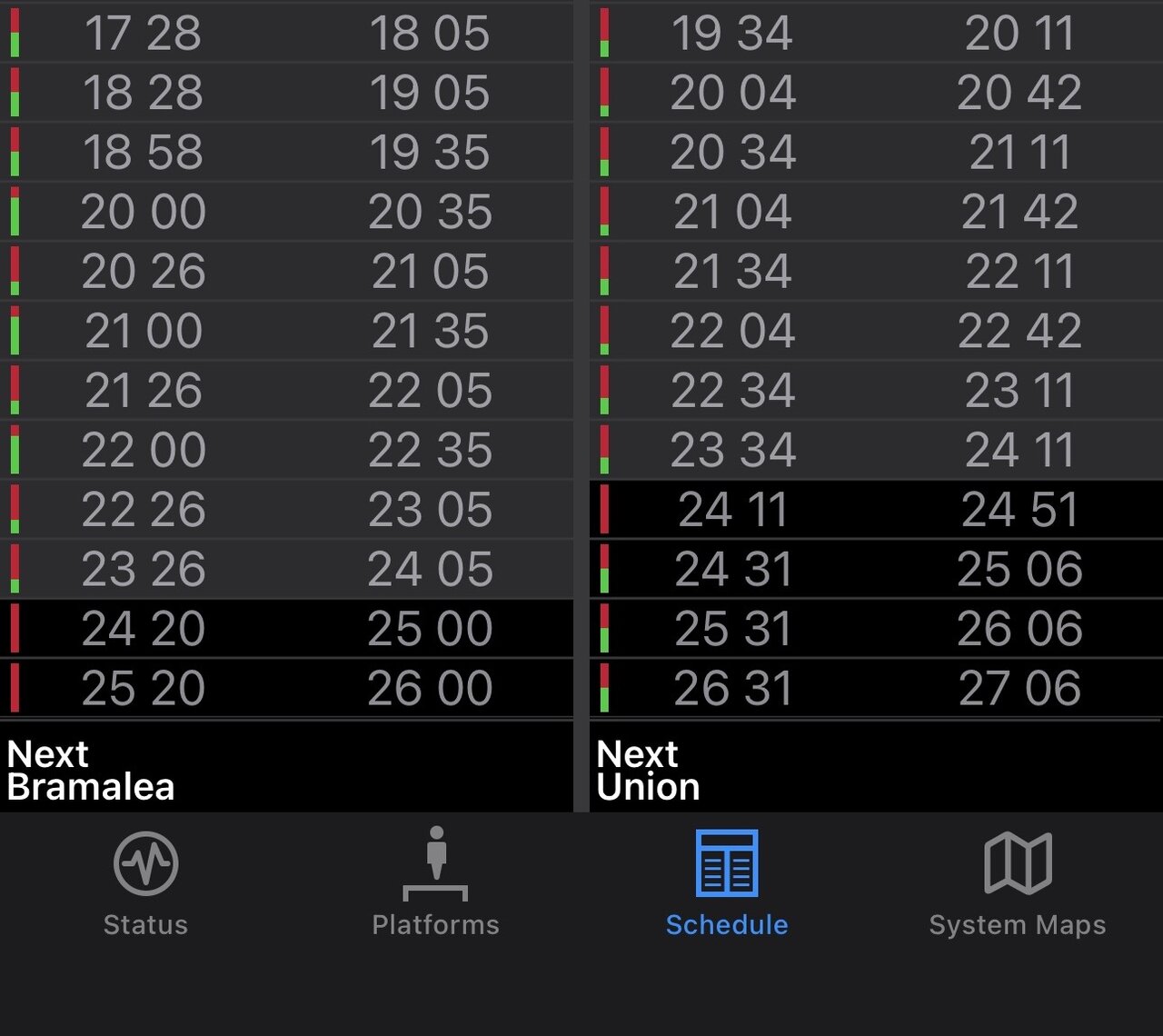Tap the Platforms person icon
Screen dimensions: 1163x1036
tap(436, 862)
